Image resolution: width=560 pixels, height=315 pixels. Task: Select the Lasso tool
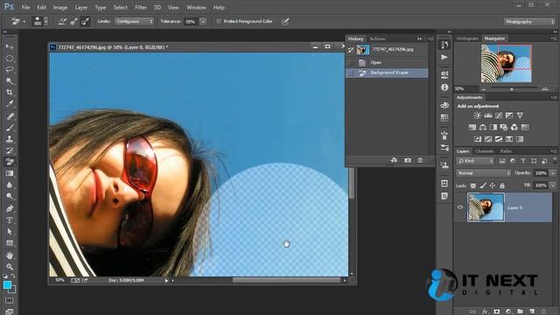10,70
